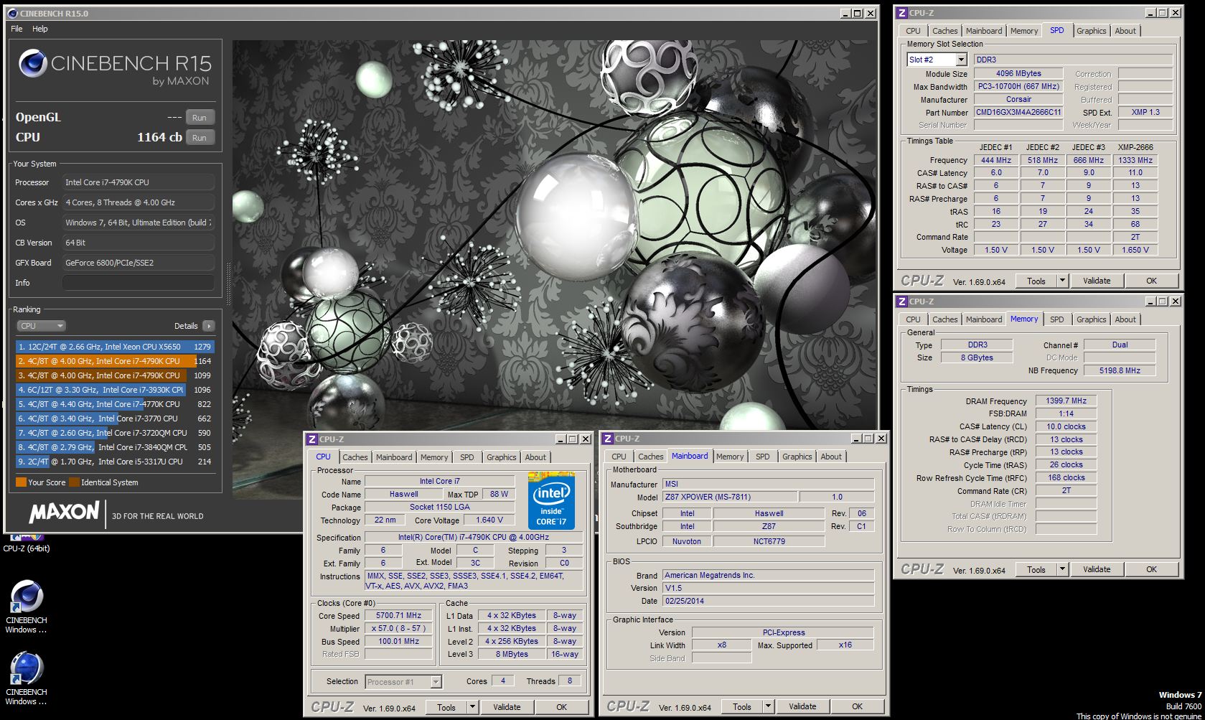Screen dimensions: 1205x720
Task: Click the Core Speed 5700.71 MHz value
Action: pos(398,616)
